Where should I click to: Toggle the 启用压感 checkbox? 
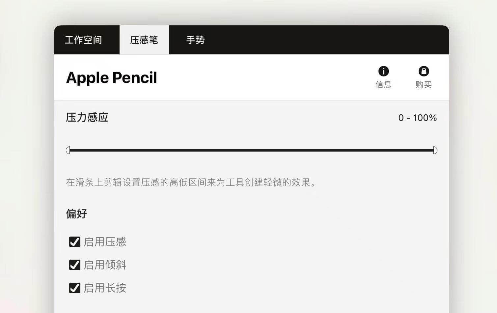tap(75, 242)
